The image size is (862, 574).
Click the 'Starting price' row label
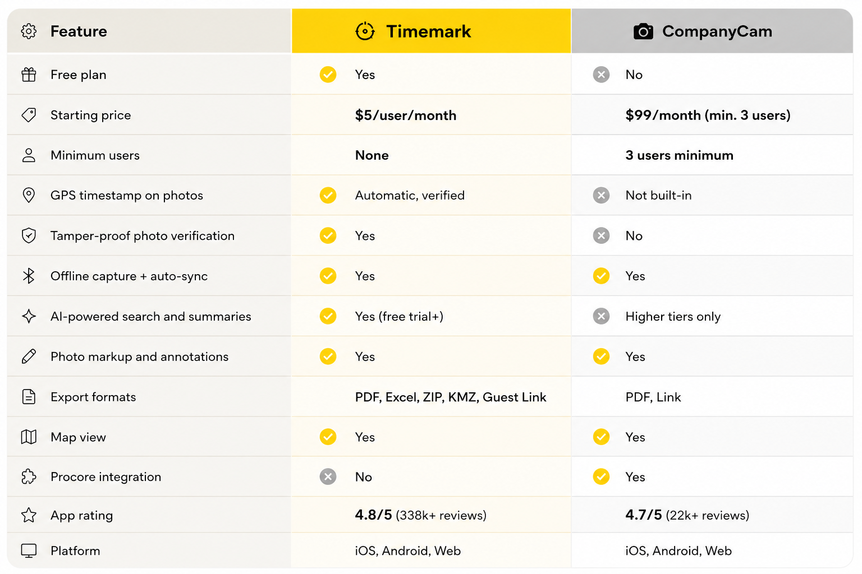tap(91, 115)
